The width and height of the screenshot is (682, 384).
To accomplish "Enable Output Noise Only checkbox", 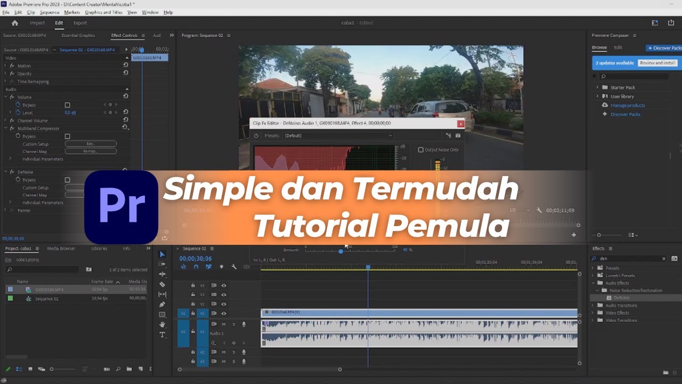I will click(421, 150).
